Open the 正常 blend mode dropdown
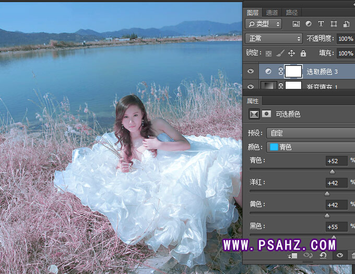Viewport: 355px width, 274px height. tap(274, 39)
